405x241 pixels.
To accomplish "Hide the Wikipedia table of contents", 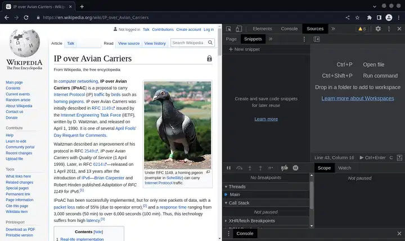I will (98, 231).
